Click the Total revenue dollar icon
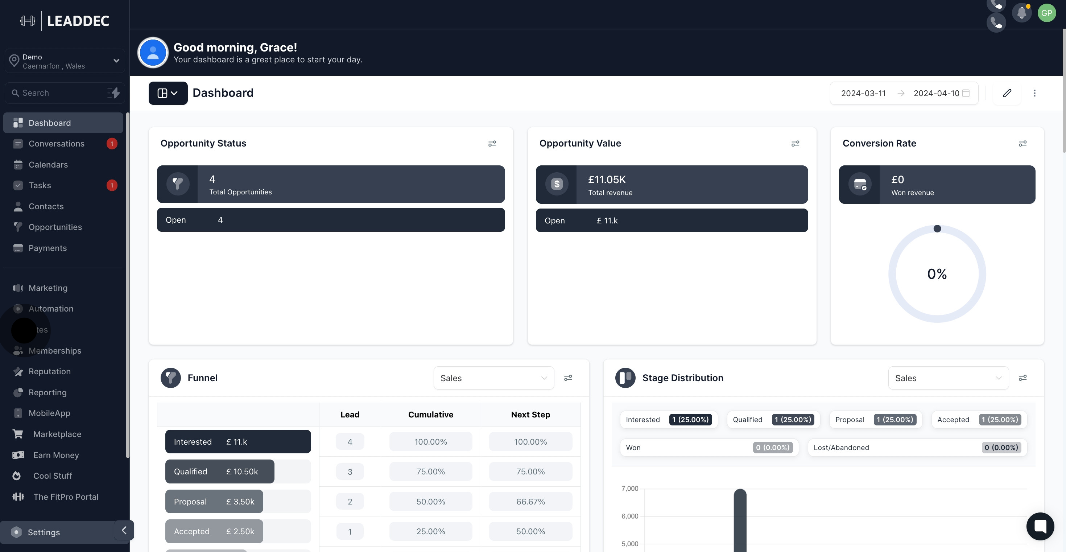 pos(557,184)
